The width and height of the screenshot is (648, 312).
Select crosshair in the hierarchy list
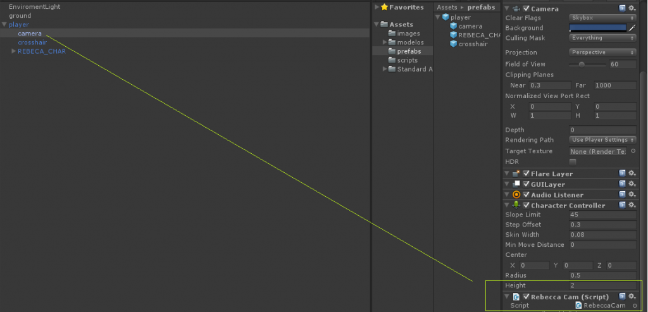click(x=32, y=42)
